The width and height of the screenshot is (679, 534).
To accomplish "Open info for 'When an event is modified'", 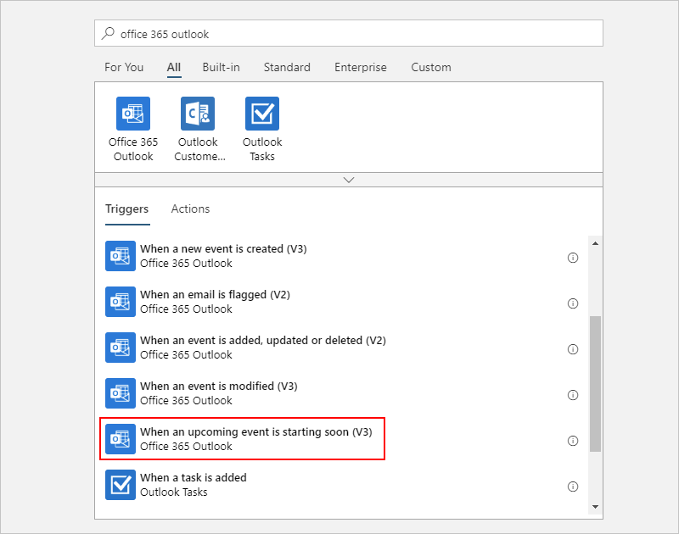I will click(x=572, y=395).
